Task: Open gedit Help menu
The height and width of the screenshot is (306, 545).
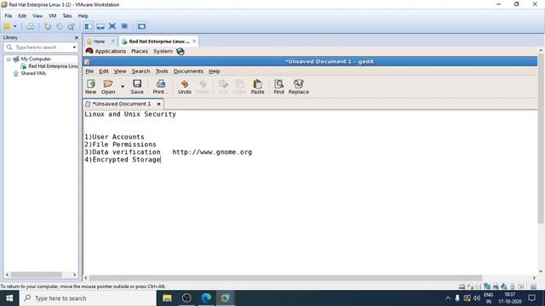Action: (215, 71)
